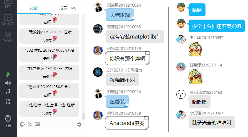248x137 pixels.
Task: Open the PPT tool in sidebar
Action: (8, 4)
